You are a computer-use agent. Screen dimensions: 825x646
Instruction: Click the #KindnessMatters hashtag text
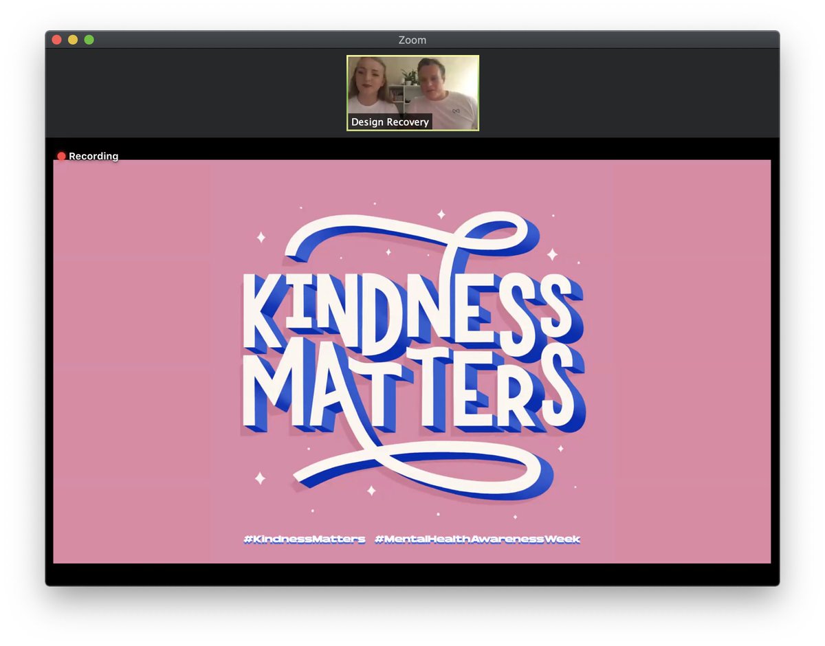click(305, 539)
